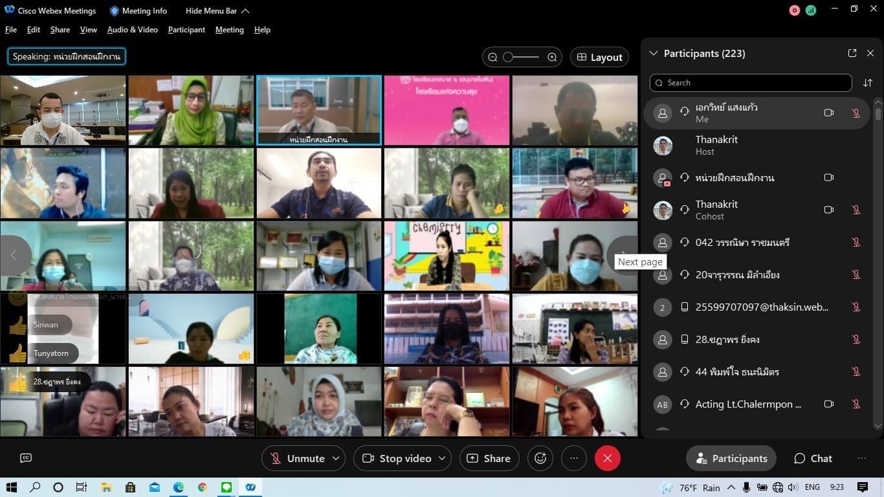884x497 pixels.
Task: Open closed captions icon at bottom left
Action: click(x=26, y=458)
